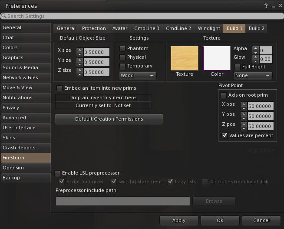Screen dimensions: 284x229
Task: Check Embed an item into new prims
Action: (x=59, y=88)
